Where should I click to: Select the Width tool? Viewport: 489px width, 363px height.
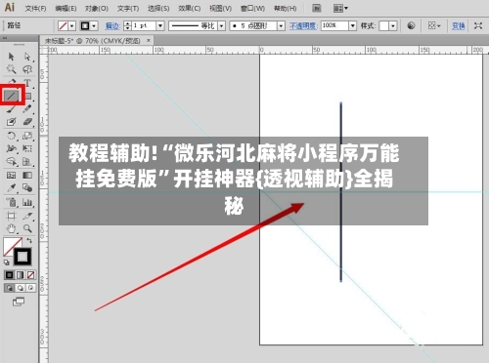click(x=11, y=148)
